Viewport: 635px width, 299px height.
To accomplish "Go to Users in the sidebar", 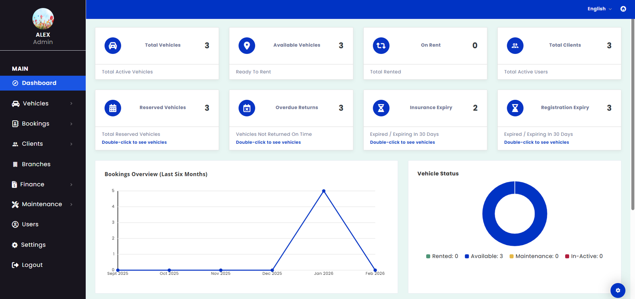I will (30, 224).
